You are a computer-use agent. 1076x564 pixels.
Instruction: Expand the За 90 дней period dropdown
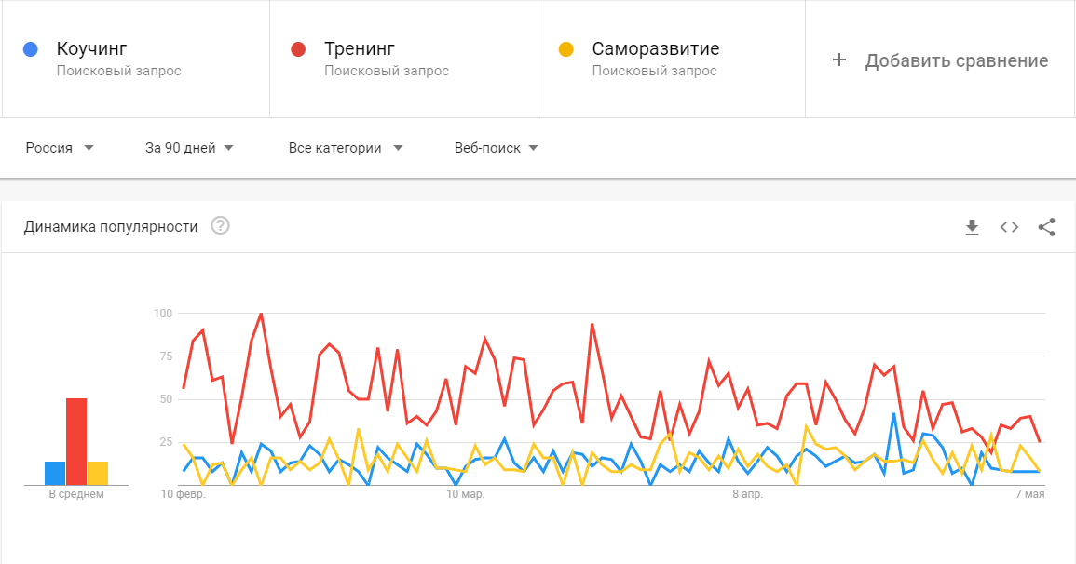(189, 148)
